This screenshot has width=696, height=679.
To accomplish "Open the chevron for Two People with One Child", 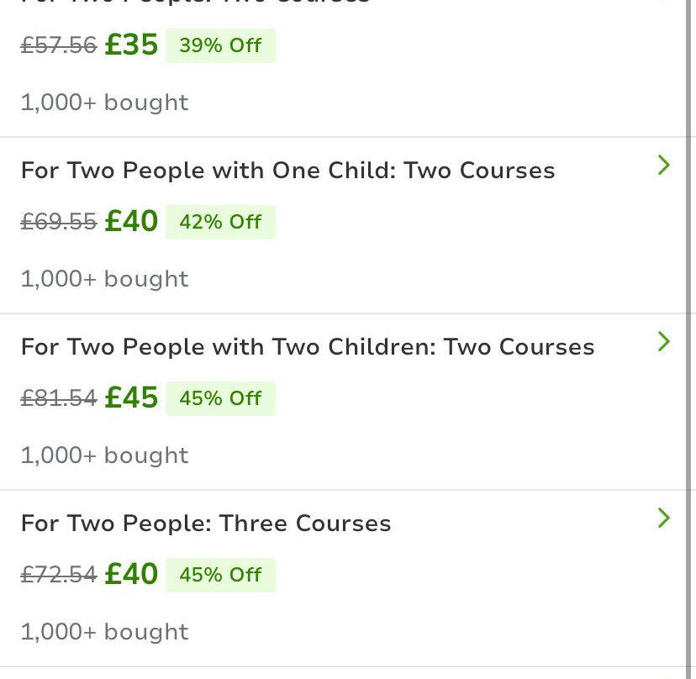I will coord(663,166).
